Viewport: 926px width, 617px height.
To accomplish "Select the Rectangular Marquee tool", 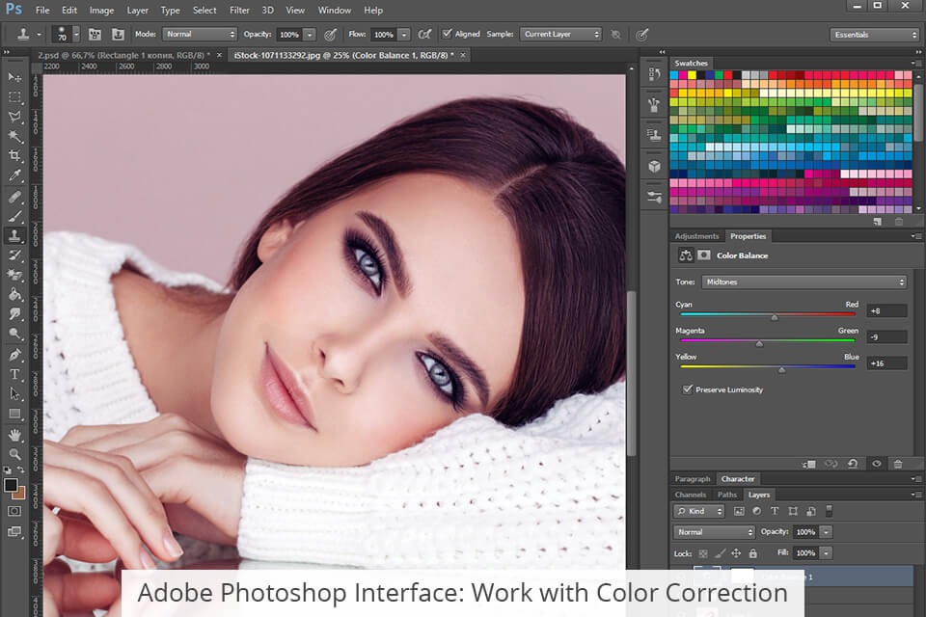I will click(14, 96).
